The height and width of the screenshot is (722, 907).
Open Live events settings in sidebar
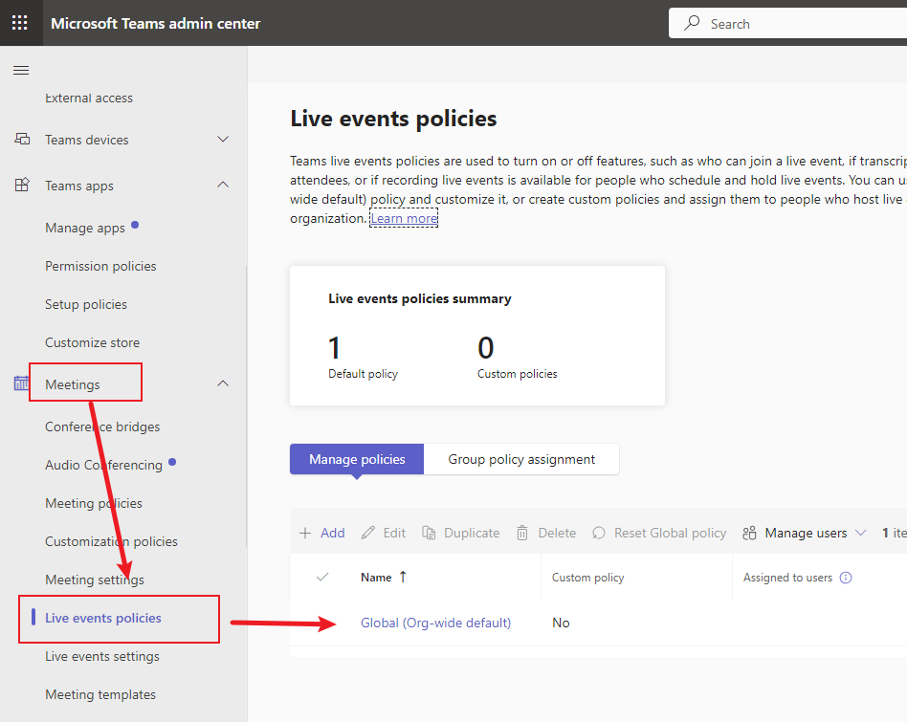click(101, 656)
